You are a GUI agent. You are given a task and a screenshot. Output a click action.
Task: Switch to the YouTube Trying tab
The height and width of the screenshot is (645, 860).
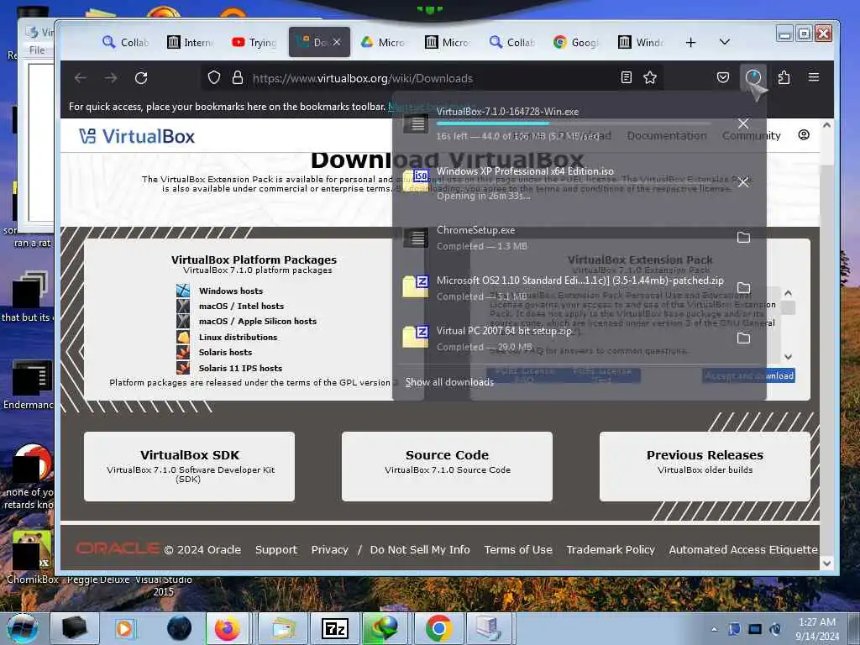click(x=254, y=42)
